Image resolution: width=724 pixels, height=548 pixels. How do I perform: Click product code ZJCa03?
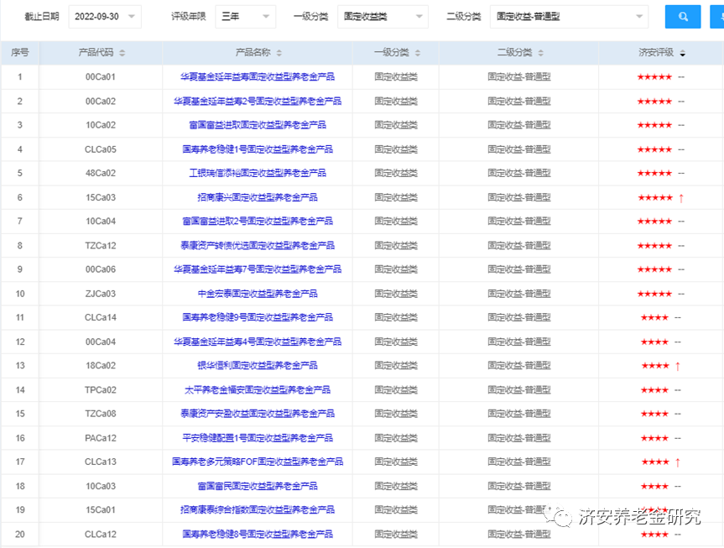(100, 294)
